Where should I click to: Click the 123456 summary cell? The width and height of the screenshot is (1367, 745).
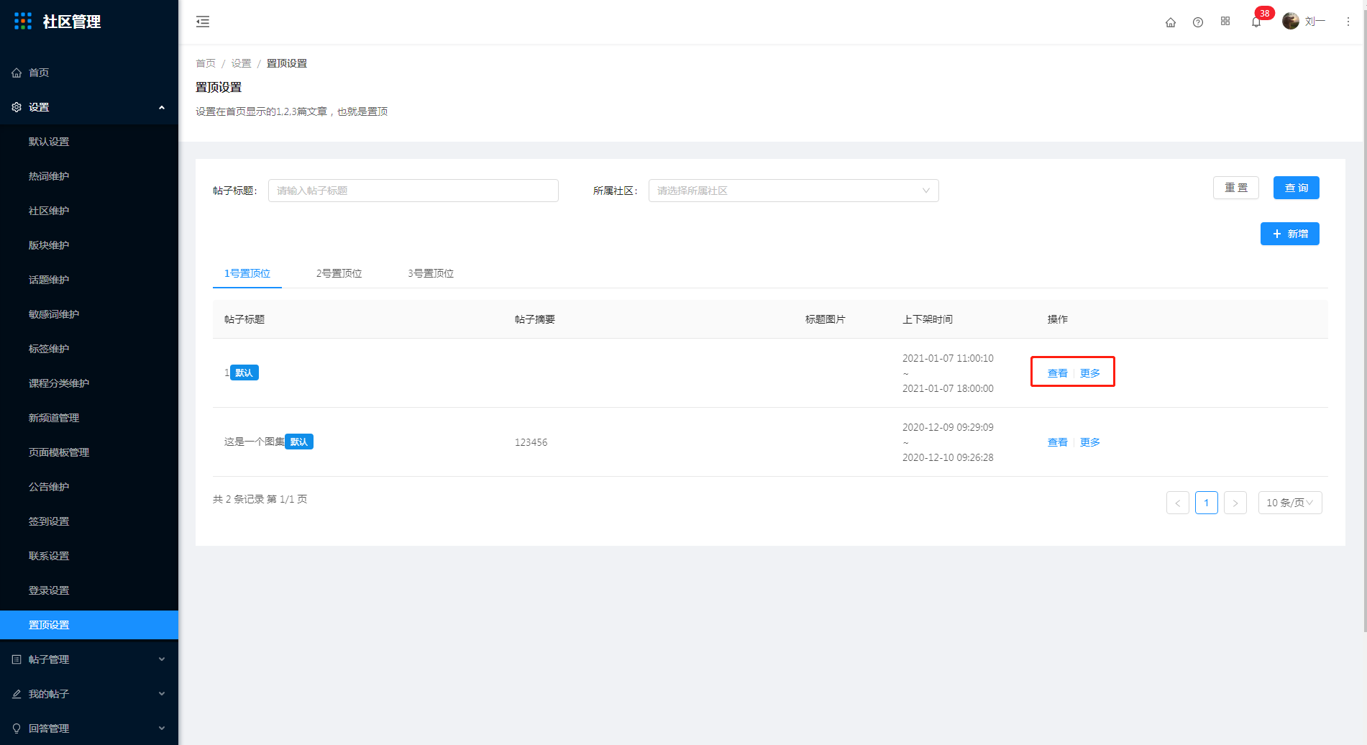[531, 442]
